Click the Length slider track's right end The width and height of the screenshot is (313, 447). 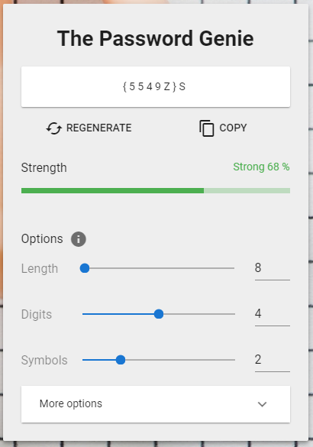[x=233, y=268]
